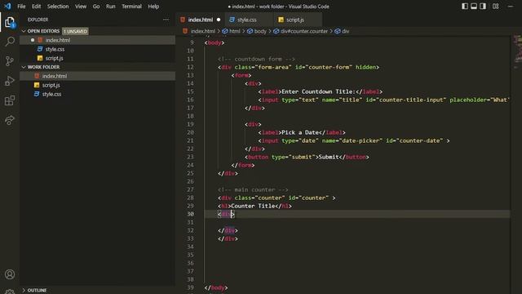Open the View menu
Viewport: 522px width, 294px height.
pos(81,7)
